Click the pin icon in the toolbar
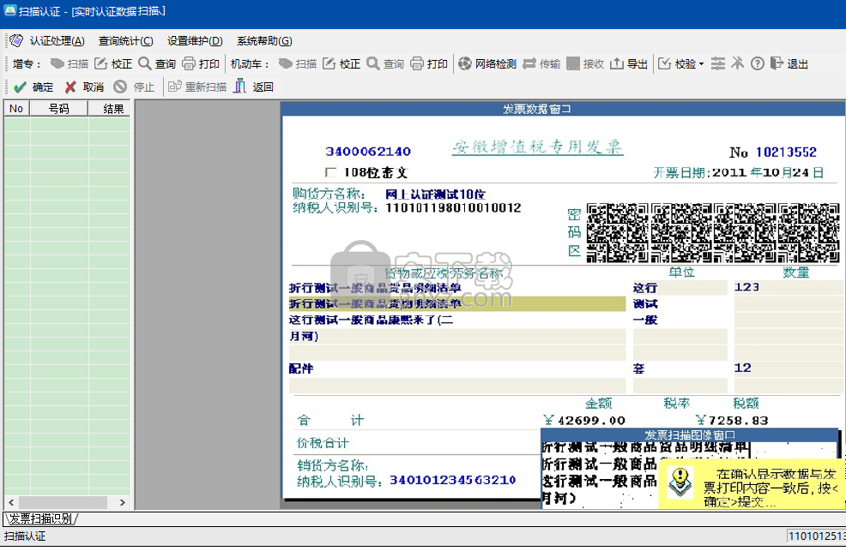Viewport: 846px width, 551px height. coord(737,63)
